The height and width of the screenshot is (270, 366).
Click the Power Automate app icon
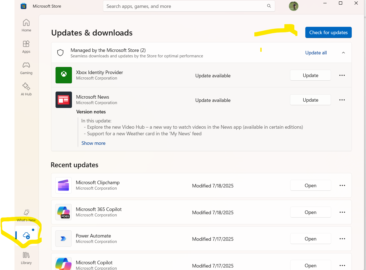coord(63,239)
